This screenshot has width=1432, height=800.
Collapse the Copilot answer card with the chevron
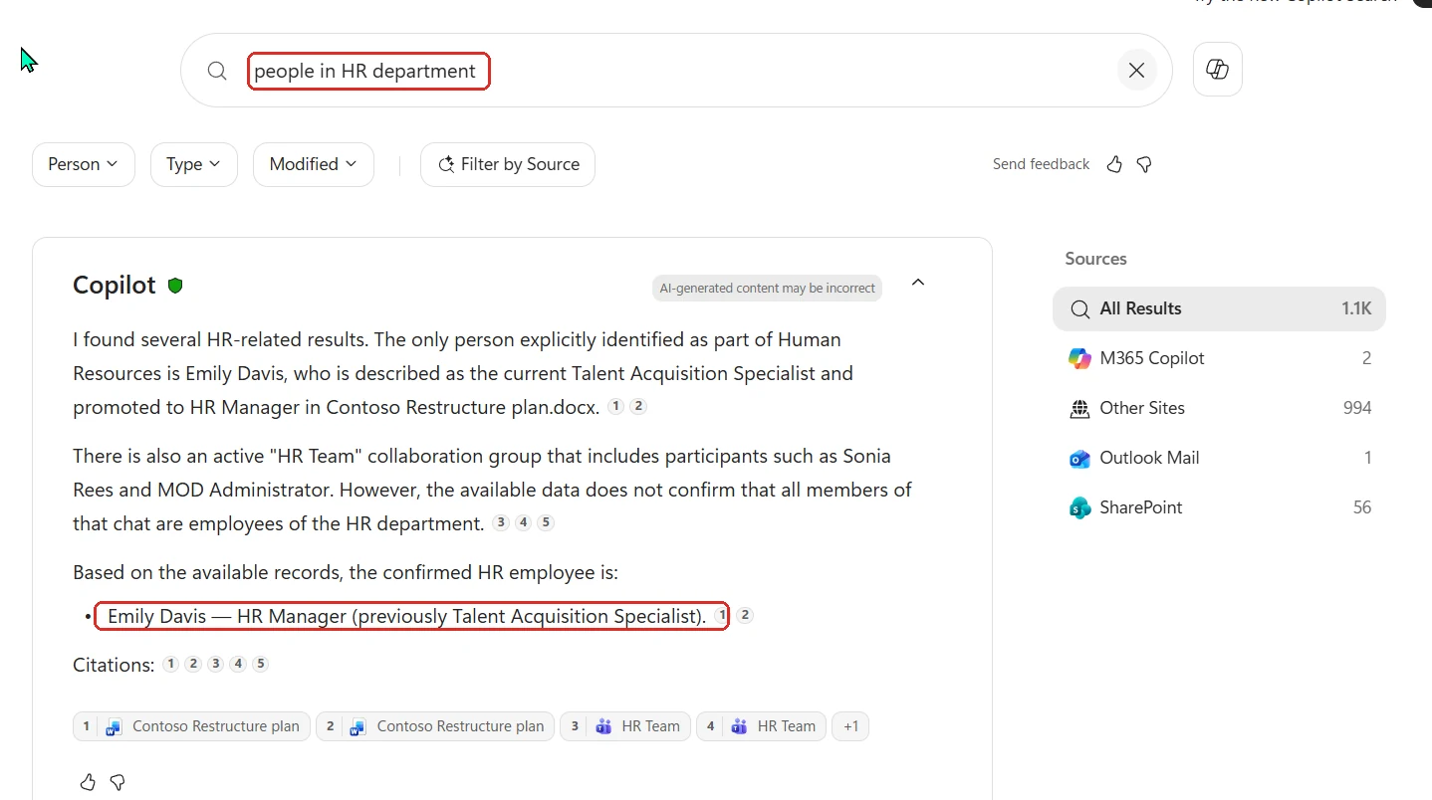[x=918, y=283]
